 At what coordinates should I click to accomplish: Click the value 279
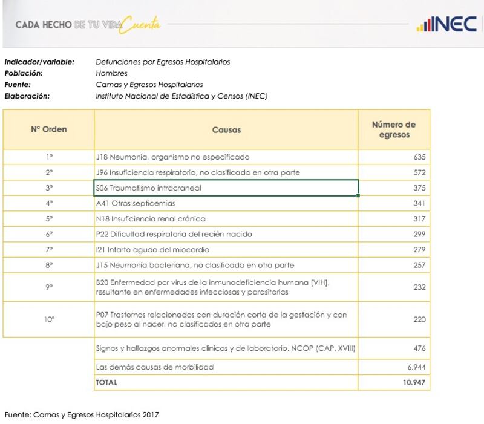(x=419, y=250)
